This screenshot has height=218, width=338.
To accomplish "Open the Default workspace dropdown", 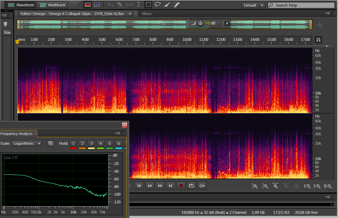I will pos(253,5).
